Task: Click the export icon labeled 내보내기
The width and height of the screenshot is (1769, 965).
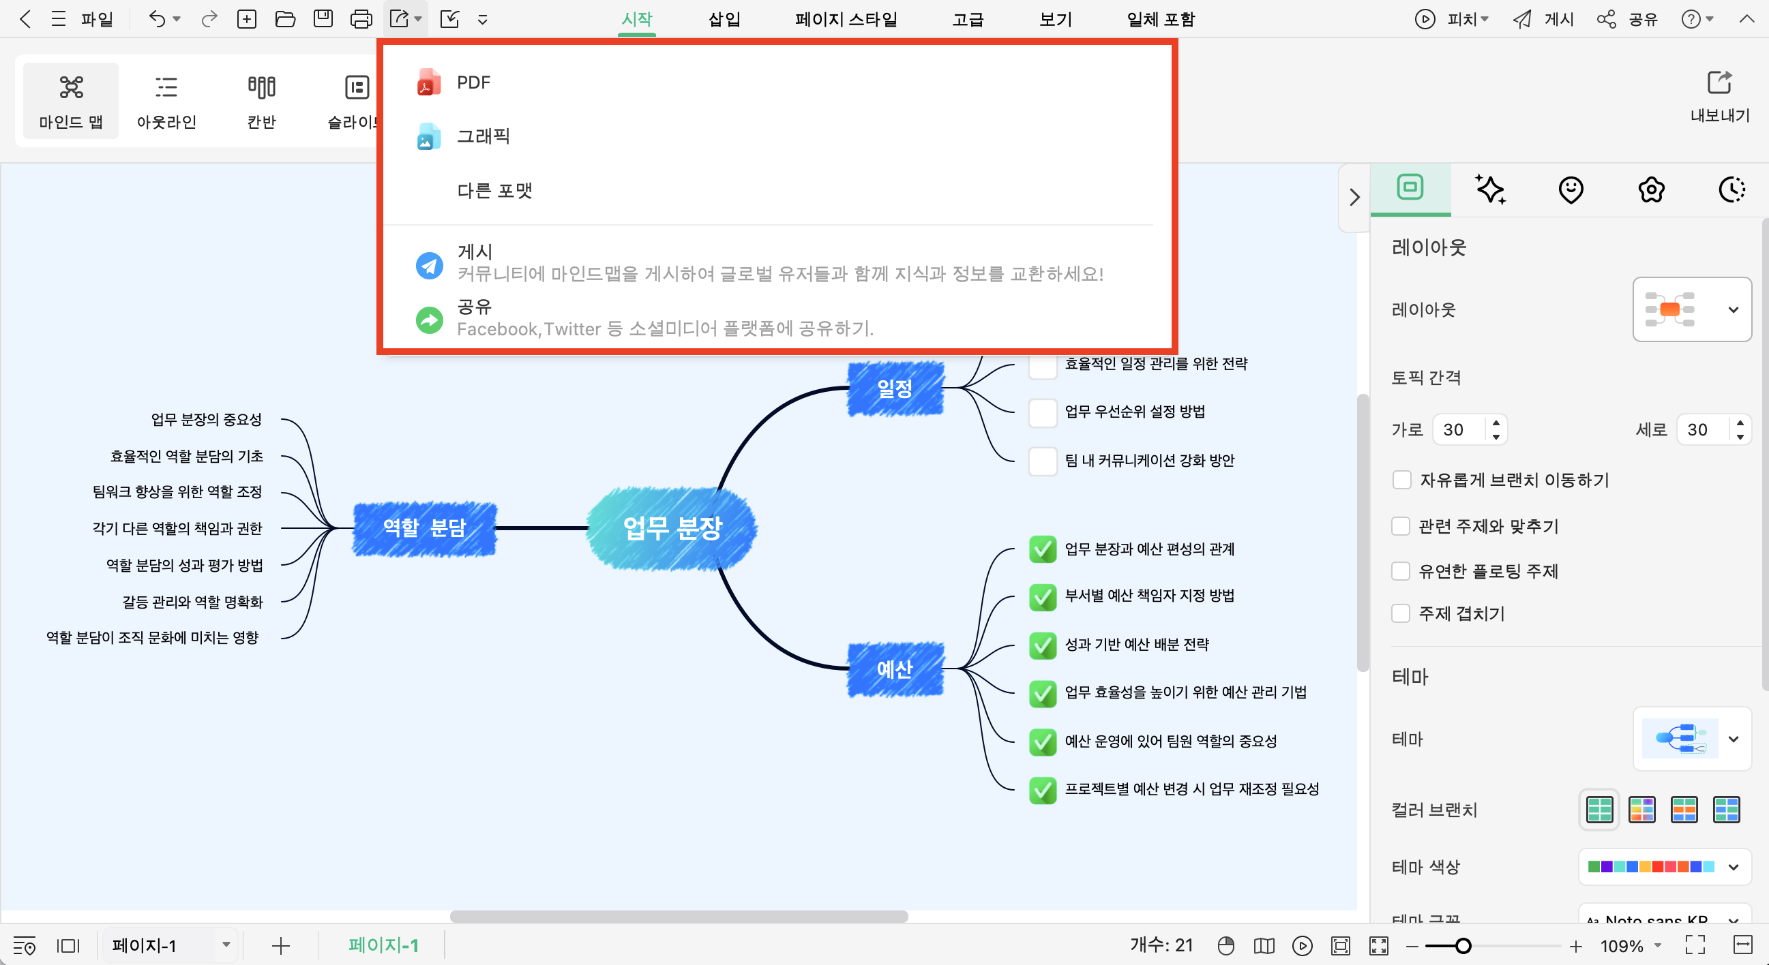Action: pos(1719,96)
